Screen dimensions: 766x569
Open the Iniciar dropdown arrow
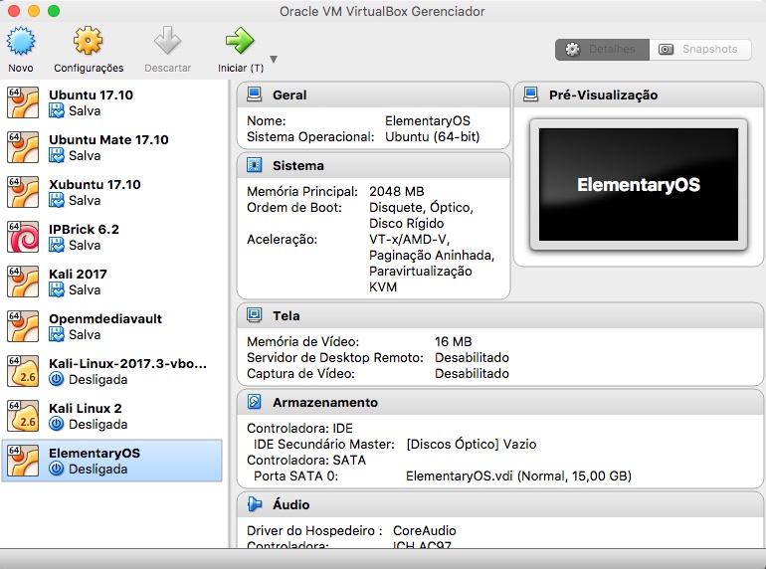pos(274,59)
